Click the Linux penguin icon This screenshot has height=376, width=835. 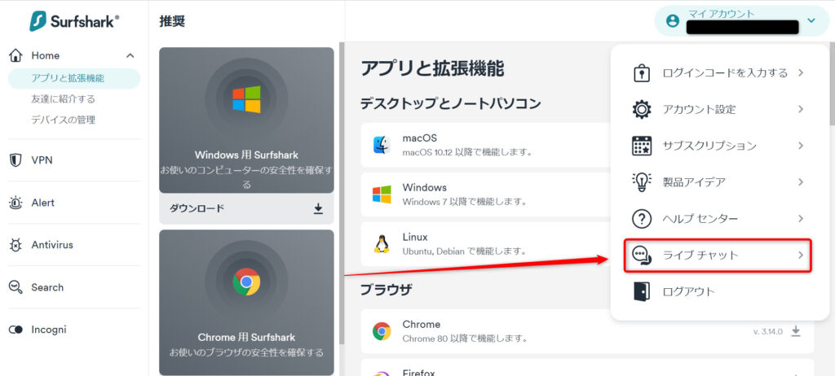[381, 243]
